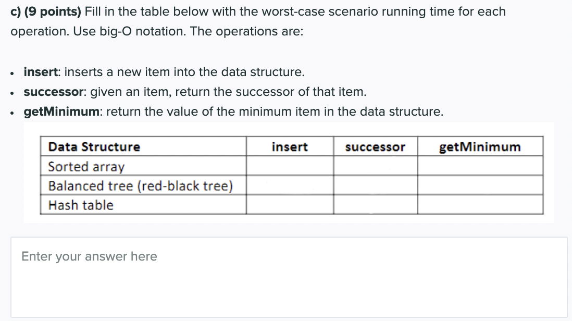Click the 'successor' column header in table
Viewport: 572px width, 321px height.
click(x=375, y=147)
